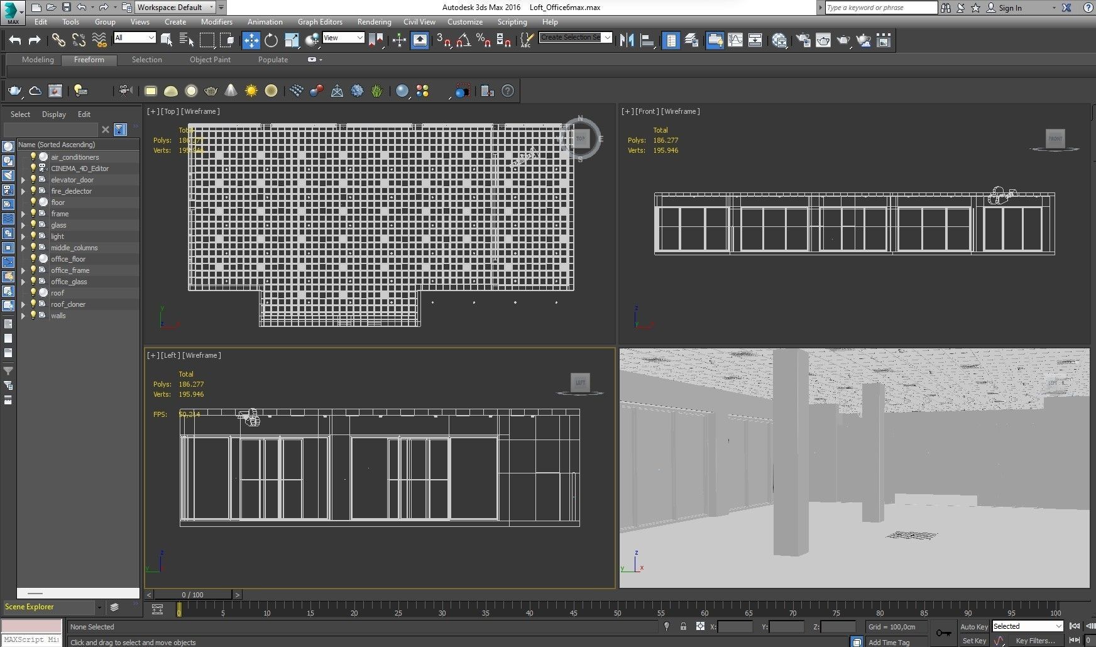The width and height of the screenshot is (1096, 647).
Task: Click the Select and Link chain icon
Action: (58, 40)
